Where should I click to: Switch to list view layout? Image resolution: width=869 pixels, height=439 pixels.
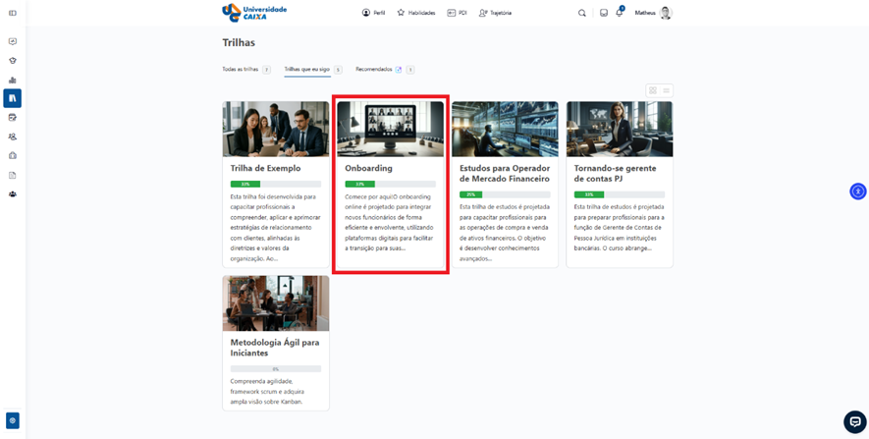(667, 90)
